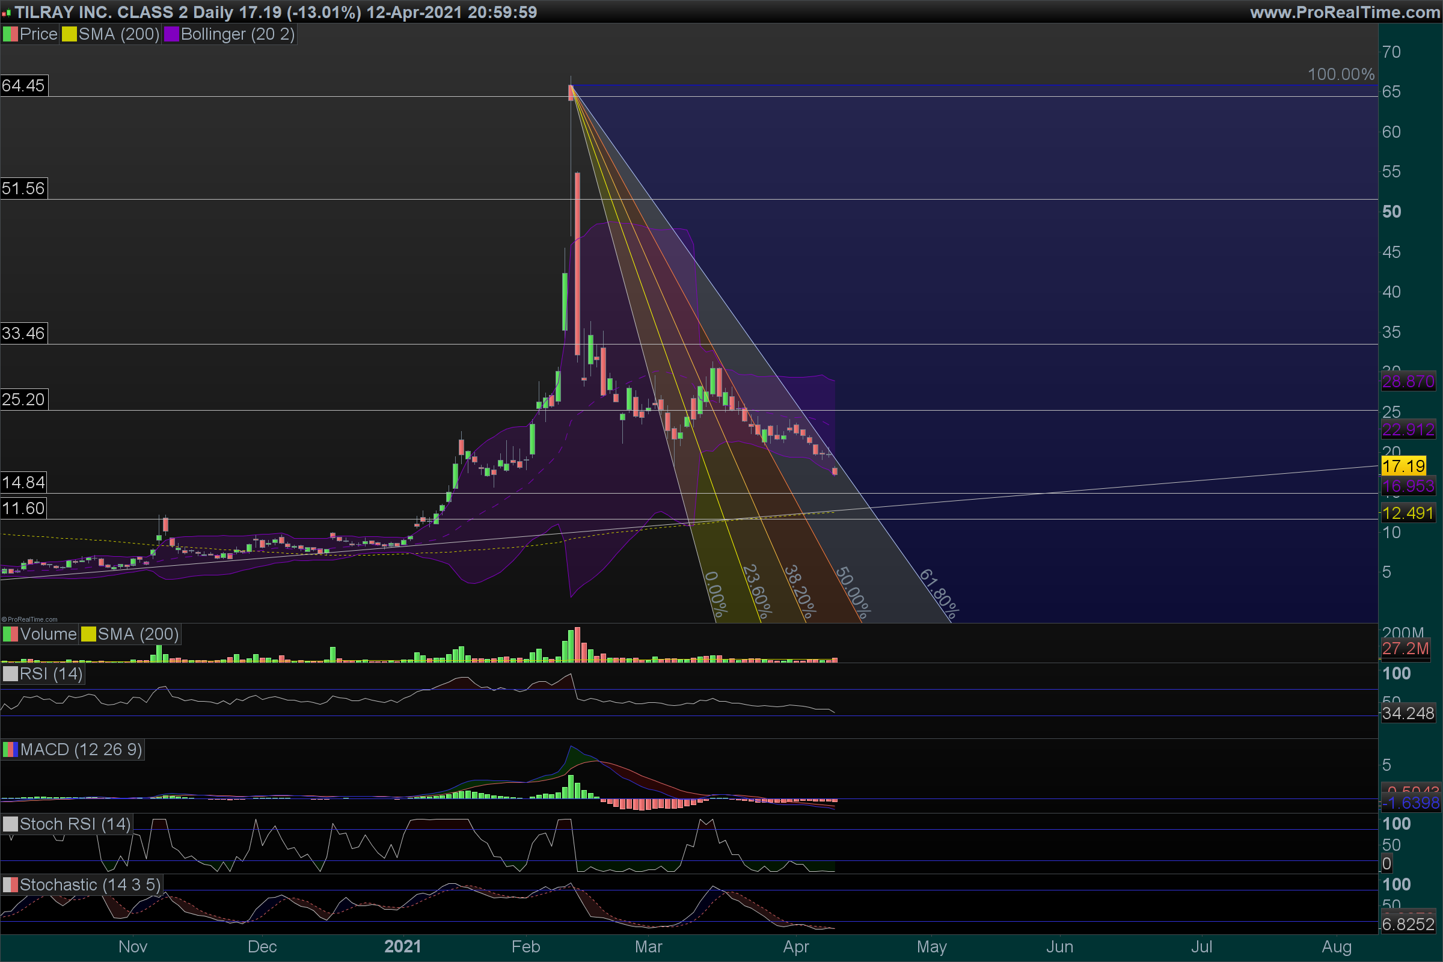Click the RSI (14) legend icon

pos(10,674)
